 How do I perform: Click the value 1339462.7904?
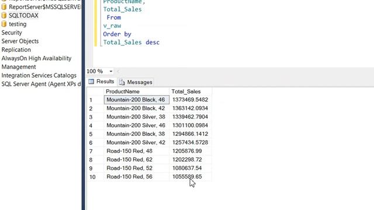click(x=190, y=117)
